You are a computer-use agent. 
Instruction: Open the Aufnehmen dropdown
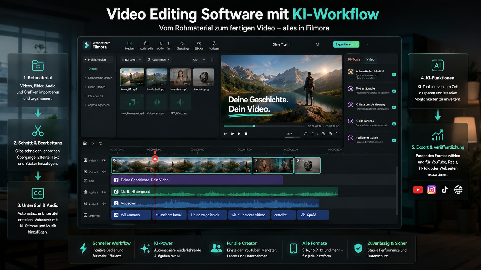tap(159, 60)
